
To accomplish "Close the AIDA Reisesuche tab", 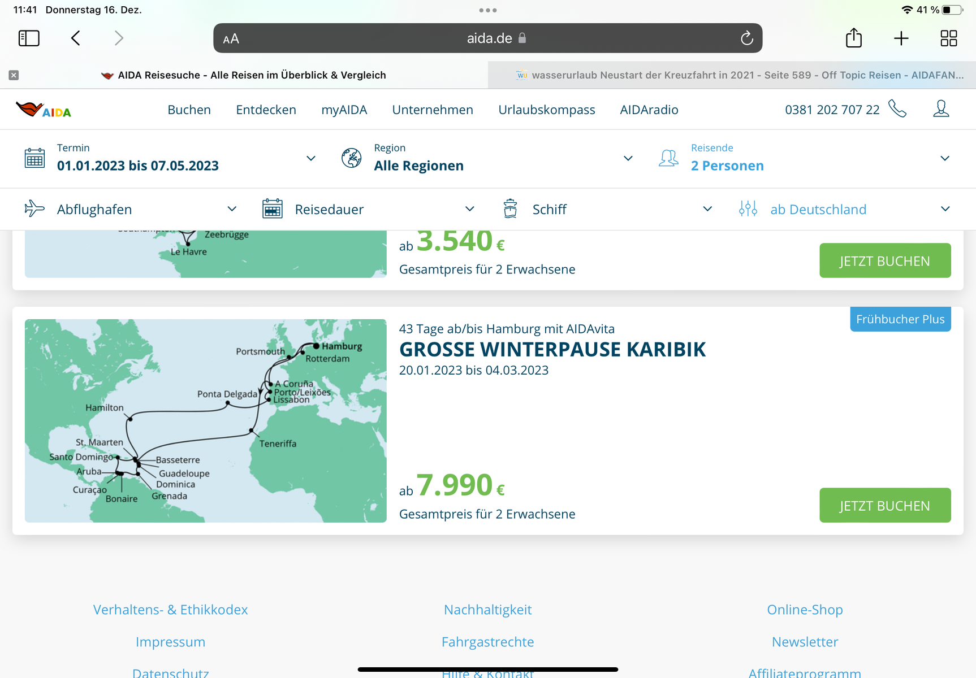I will point(14,75).
